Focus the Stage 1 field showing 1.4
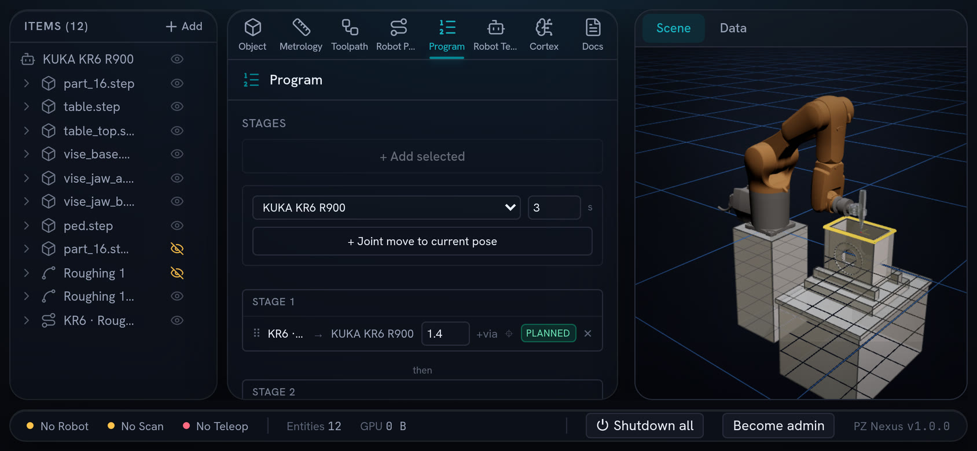The width and height of the screenshot is (977, 451). [x=445, y=334]
